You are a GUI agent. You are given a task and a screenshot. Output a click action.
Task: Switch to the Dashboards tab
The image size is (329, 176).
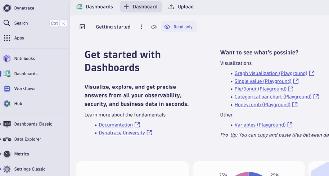point(95,6)
